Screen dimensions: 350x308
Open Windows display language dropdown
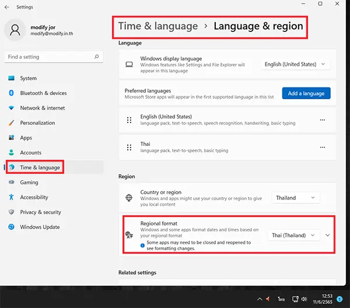pos(296,65)
